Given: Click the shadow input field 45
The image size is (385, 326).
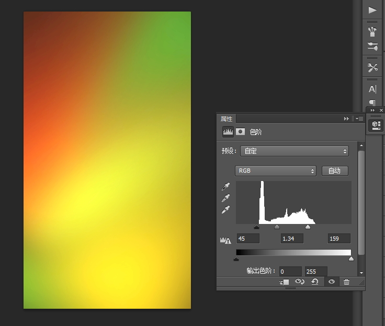Looking at the screenshot, I should [248, 239].
